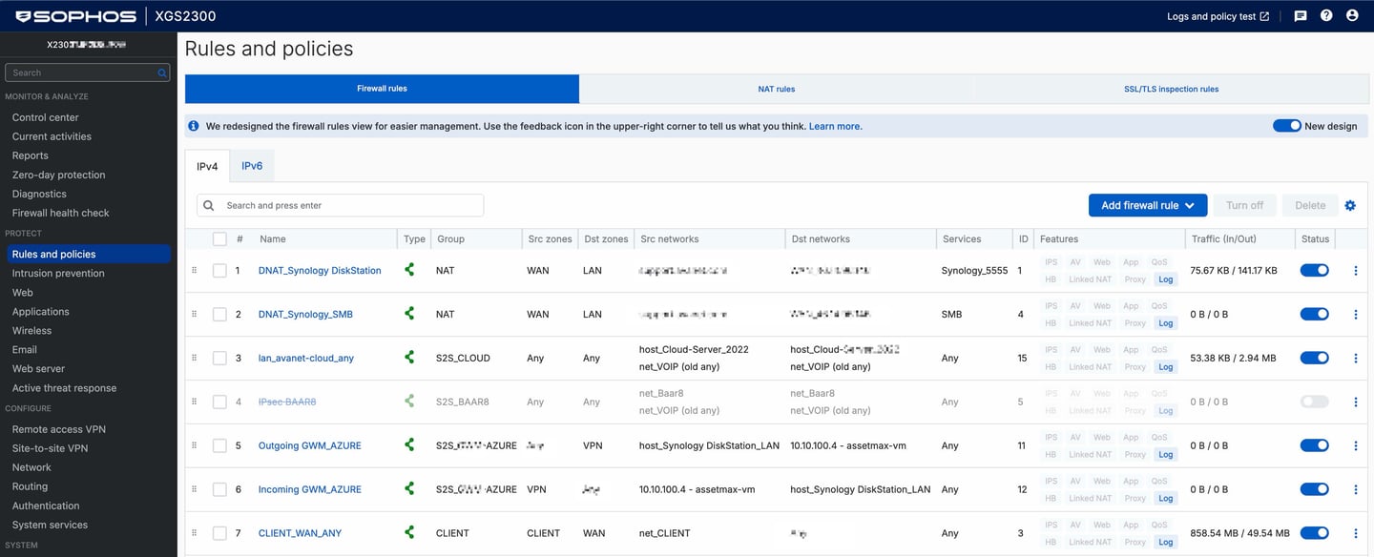Open the admin user account icon

[1352, 16]
